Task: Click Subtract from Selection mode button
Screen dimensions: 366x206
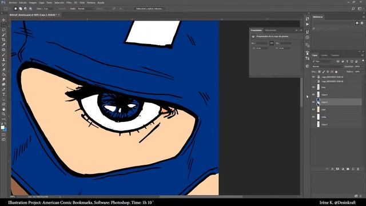Action: click(25, 9)
